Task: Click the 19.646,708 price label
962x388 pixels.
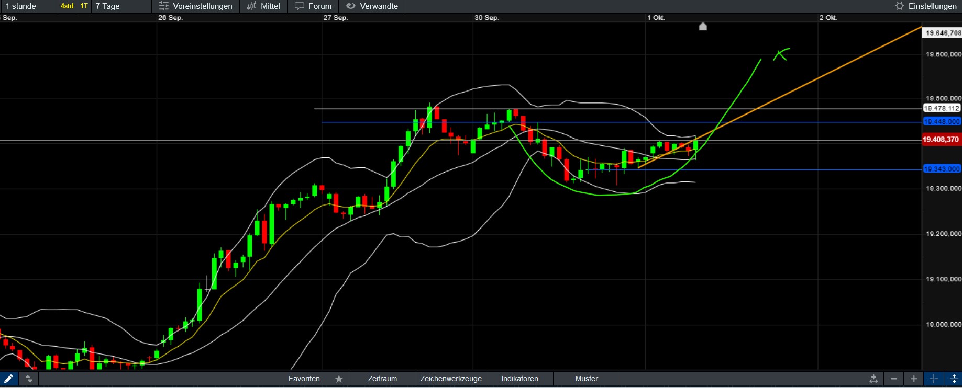Action: pos(942,33)
